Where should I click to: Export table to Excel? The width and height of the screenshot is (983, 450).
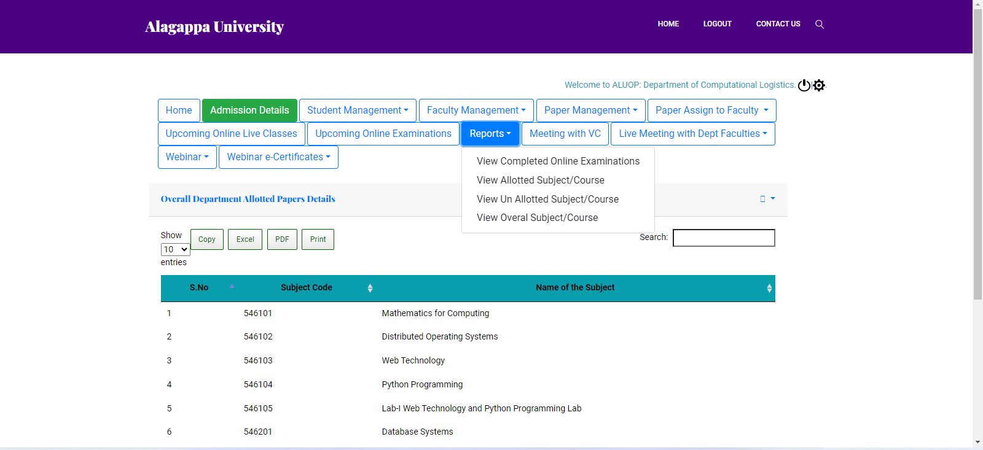tap(245, 239)
